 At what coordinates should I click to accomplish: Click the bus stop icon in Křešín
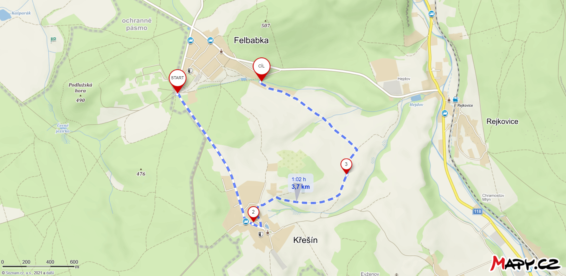246,222
